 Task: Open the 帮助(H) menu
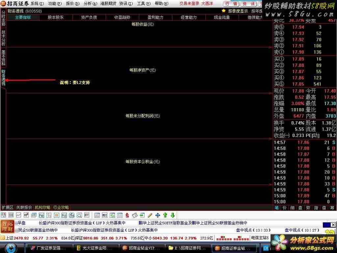(162, 4)
